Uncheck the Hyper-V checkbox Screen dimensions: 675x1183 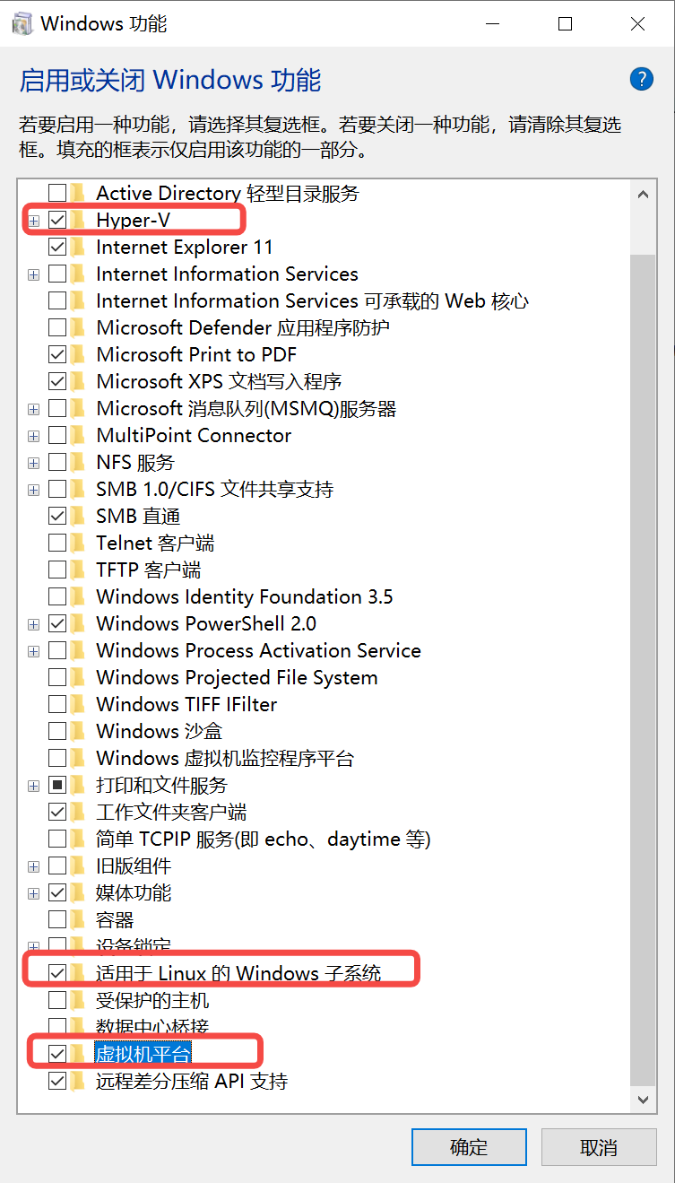coord(57,220)
